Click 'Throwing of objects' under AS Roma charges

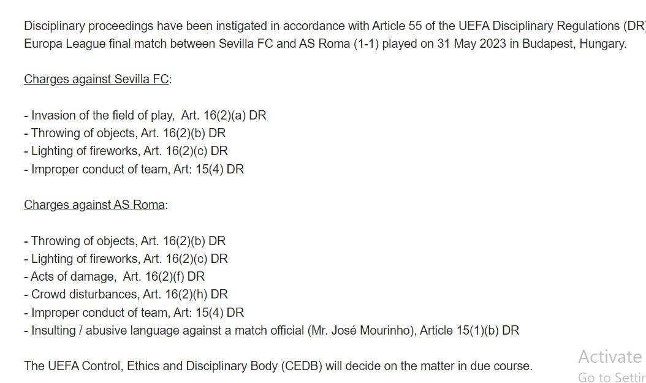(84, 241)
